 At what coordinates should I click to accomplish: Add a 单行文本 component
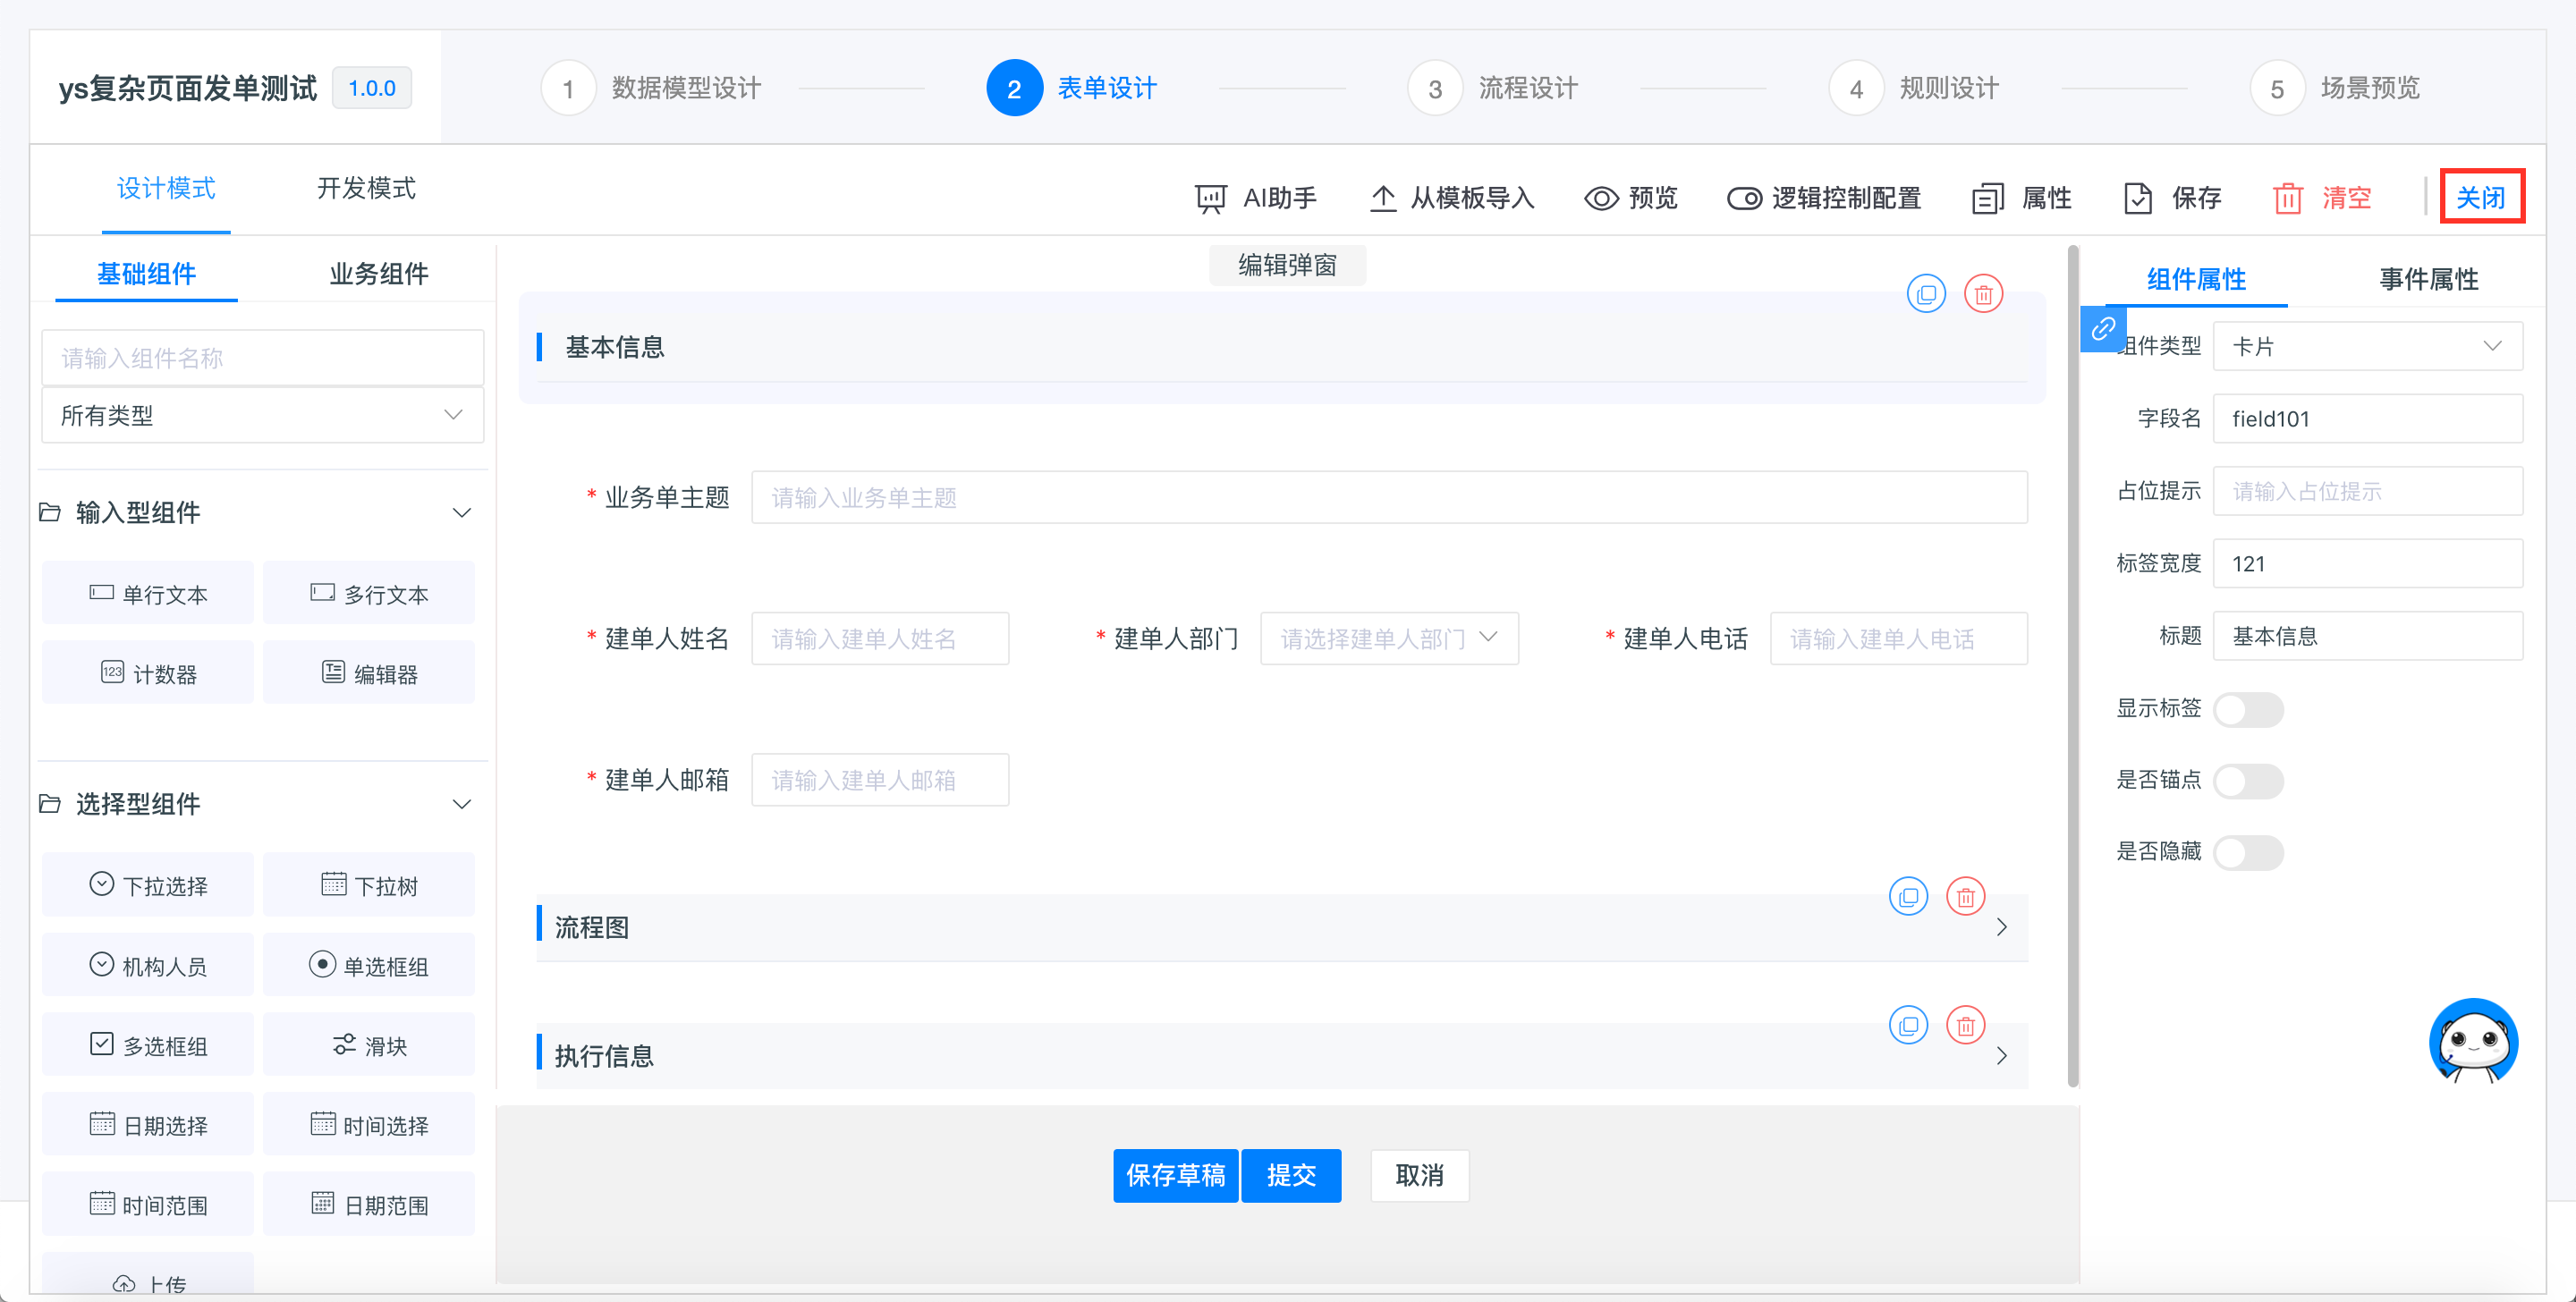coord(148,593)
